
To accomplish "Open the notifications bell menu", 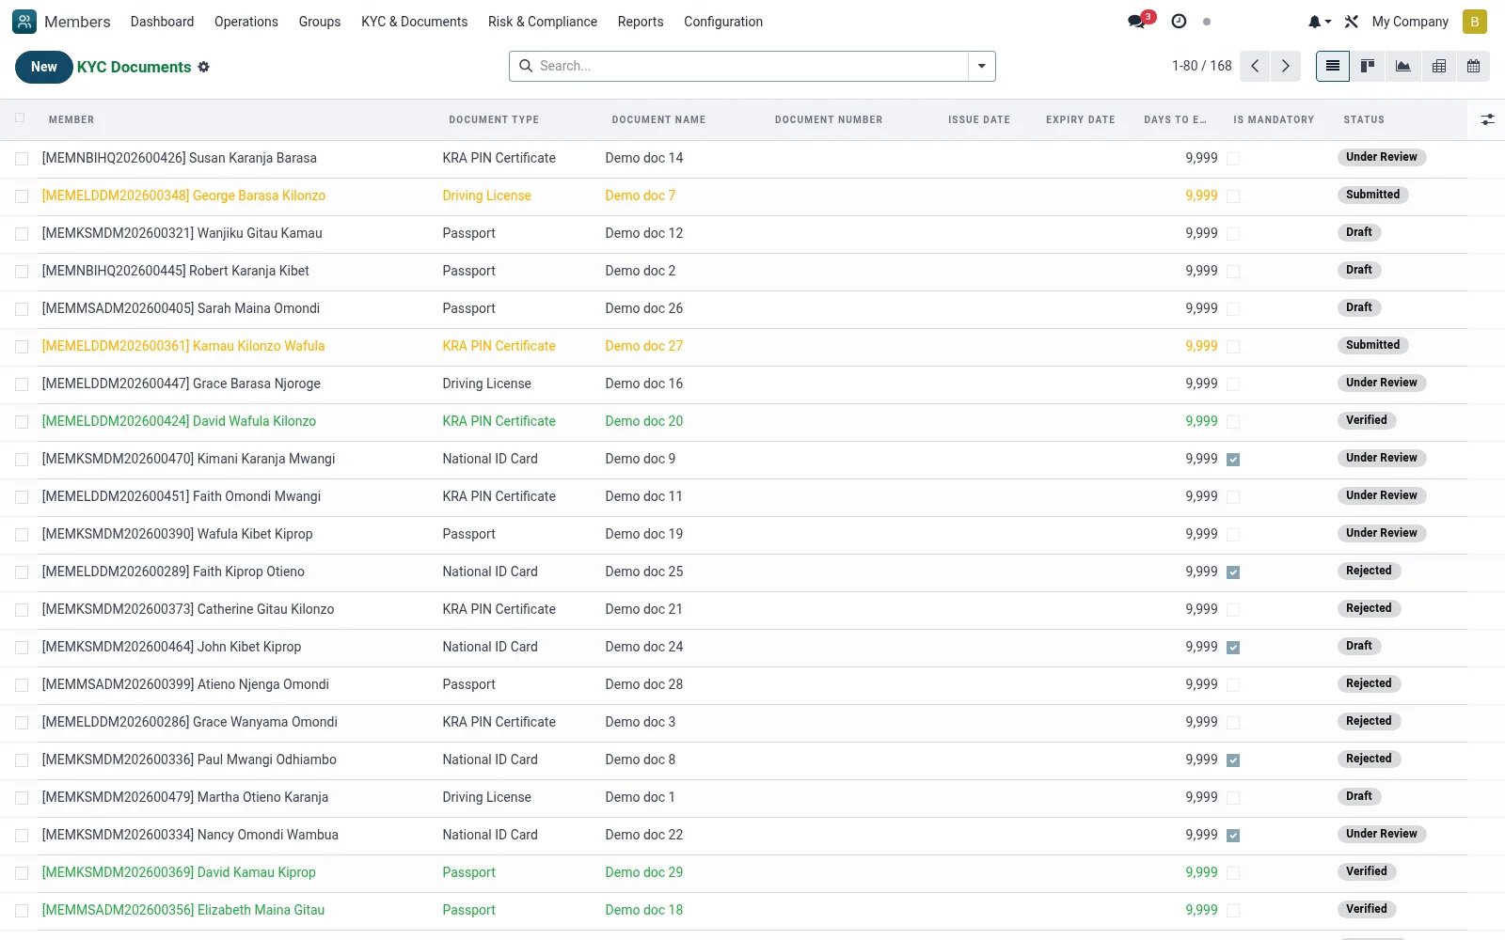I will [1319, 22].
